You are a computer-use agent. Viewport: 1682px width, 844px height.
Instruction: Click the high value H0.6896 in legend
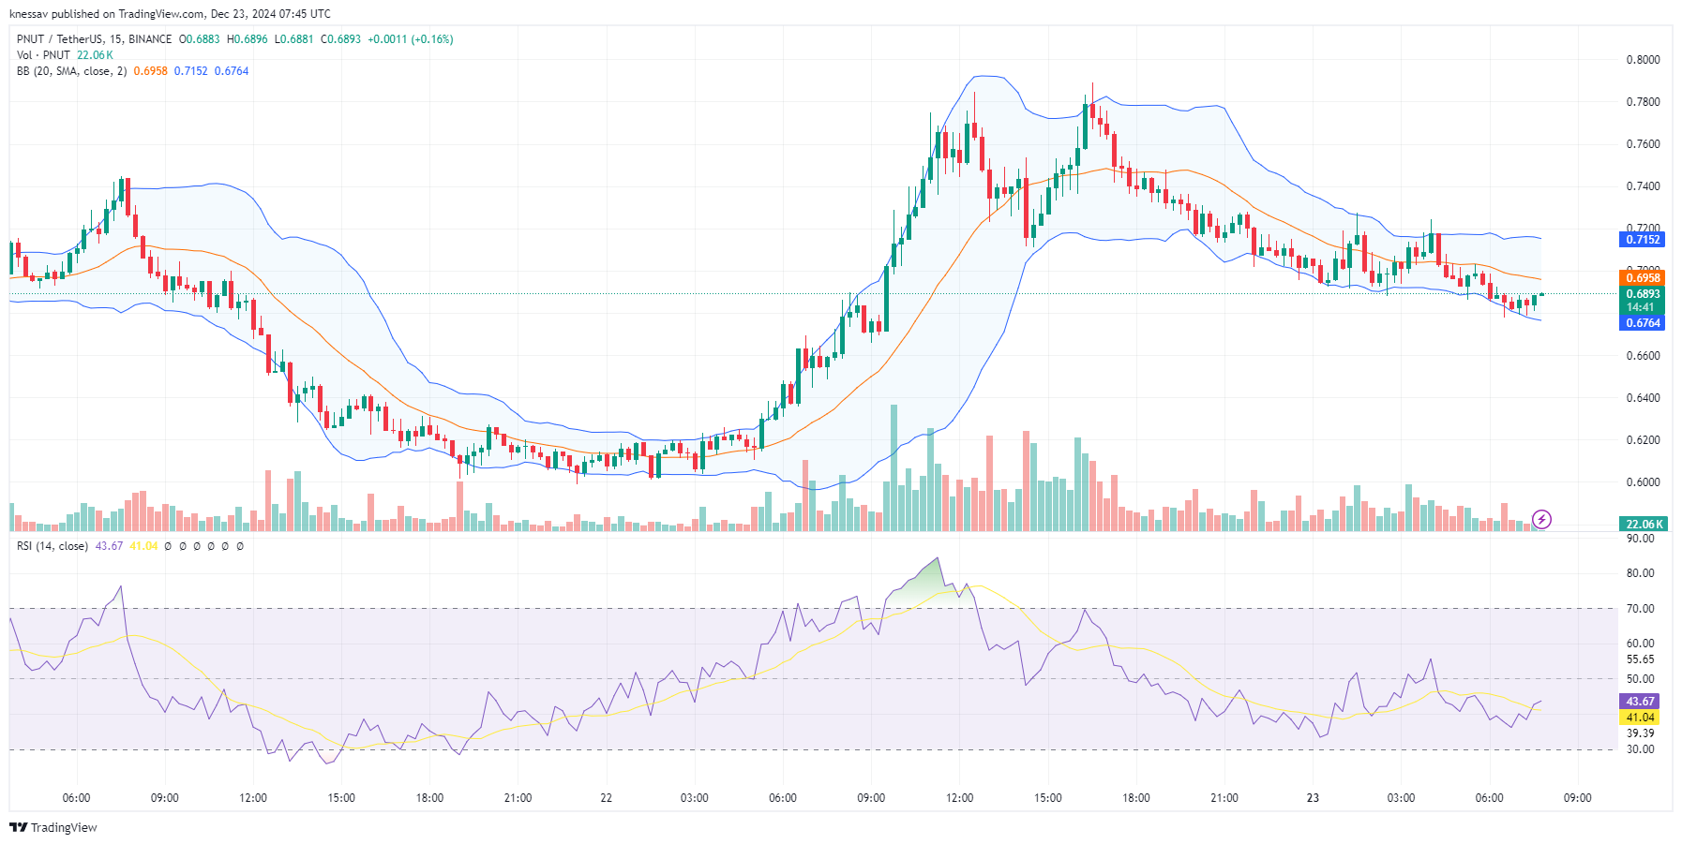pos(248,39)
